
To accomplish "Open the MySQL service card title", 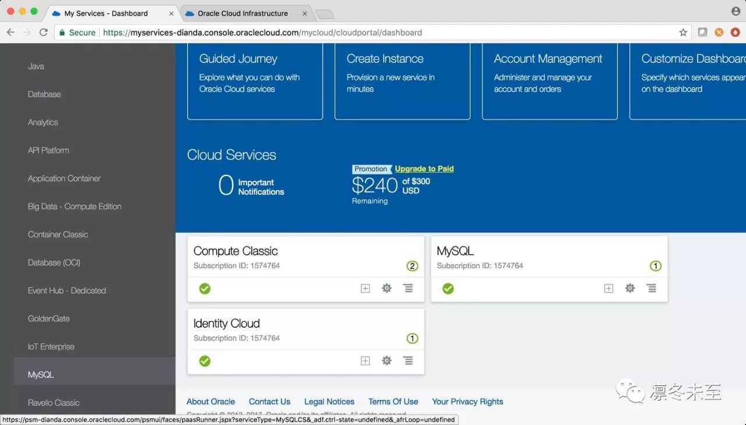I will click(x=455, y=251).
